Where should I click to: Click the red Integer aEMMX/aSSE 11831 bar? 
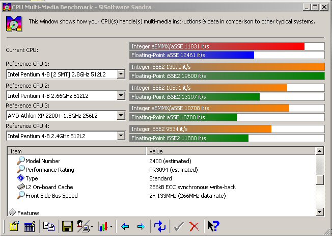click(227, 46)
